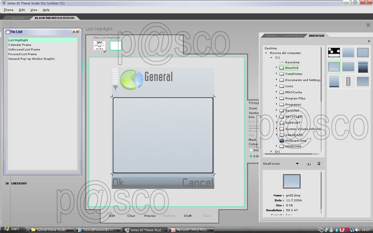Click the SUPPORT folder icon
This screenshot has height=233, width=373.
point(282,123)
